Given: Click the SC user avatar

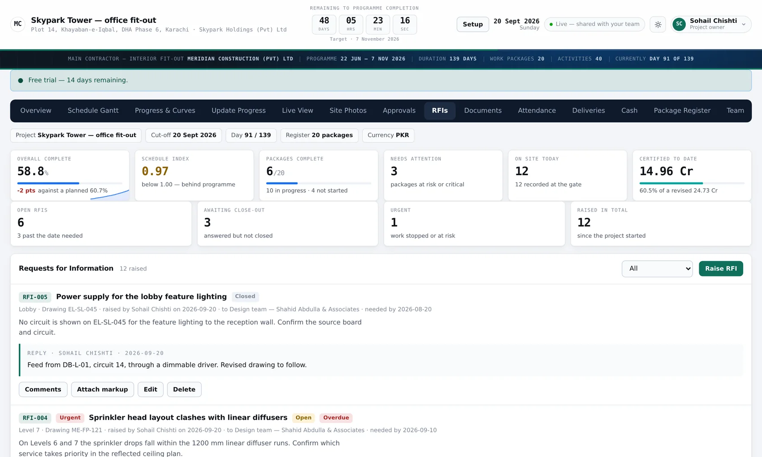Looking at the screenshot, I should click(679, 24).
